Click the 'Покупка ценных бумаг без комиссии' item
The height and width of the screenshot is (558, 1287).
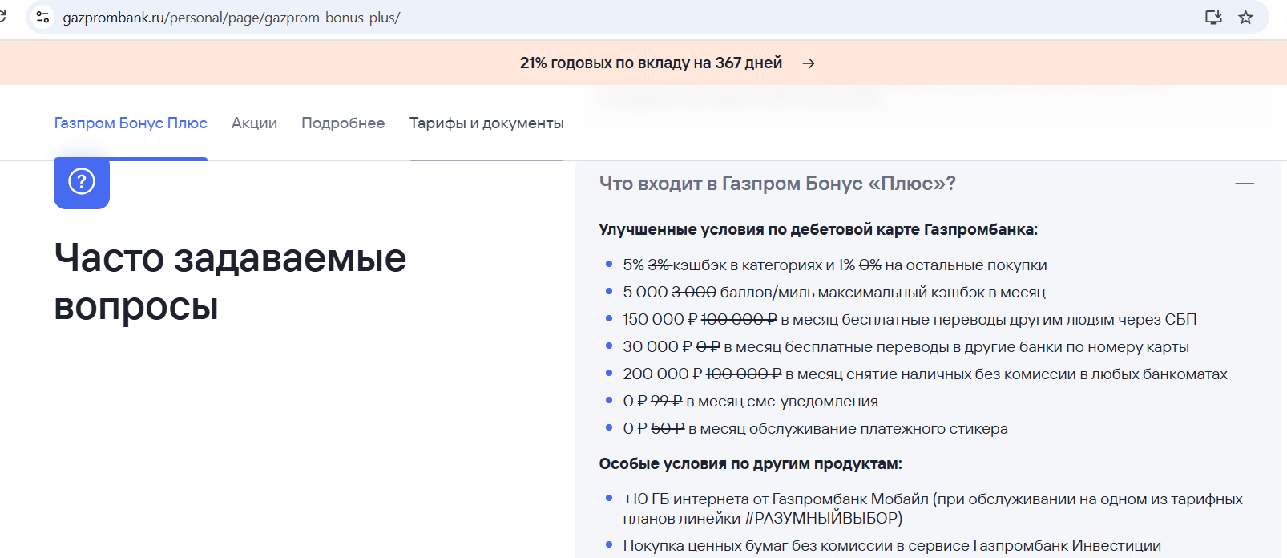coord(891,546)
